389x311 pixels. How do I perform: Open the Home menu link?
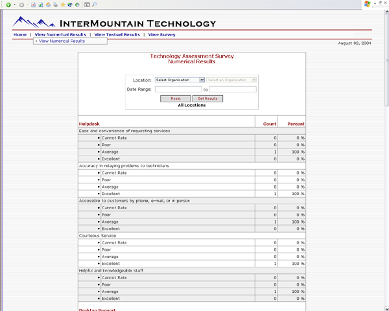tap(20, 35)
